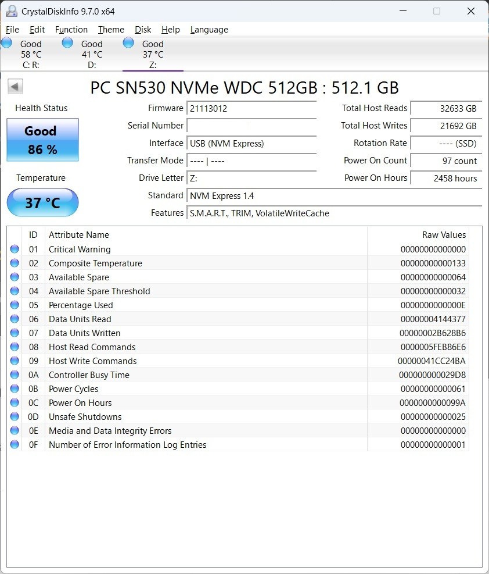Click Rotation Rate value ---- (SSD)

[446, 143]
